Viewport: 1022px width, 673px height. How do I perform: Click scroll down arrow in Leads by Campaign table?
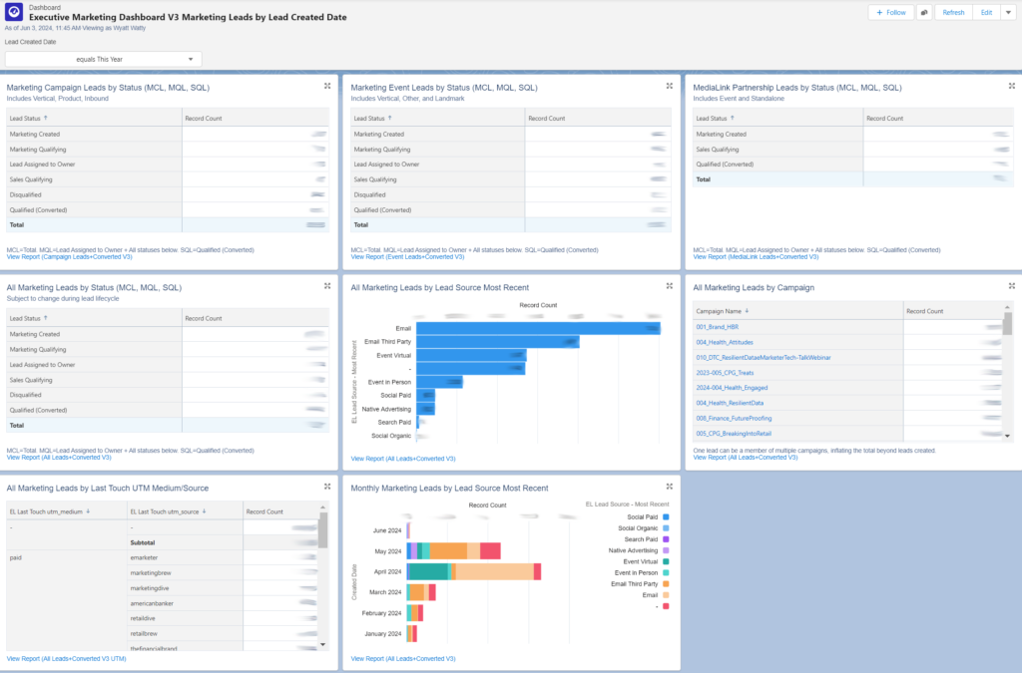[x=1008, y=436]
